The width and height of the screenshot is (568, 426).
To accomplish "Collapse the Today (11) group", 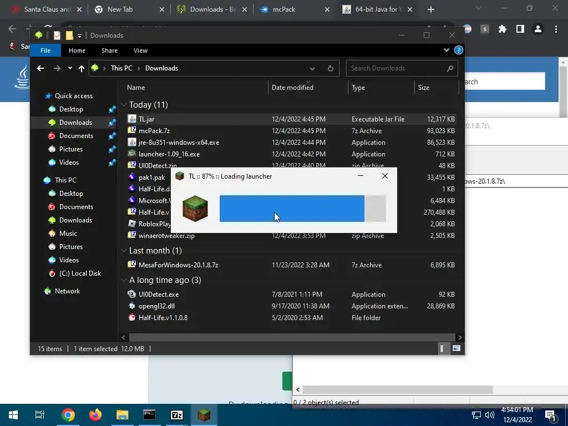I will 124,105.
